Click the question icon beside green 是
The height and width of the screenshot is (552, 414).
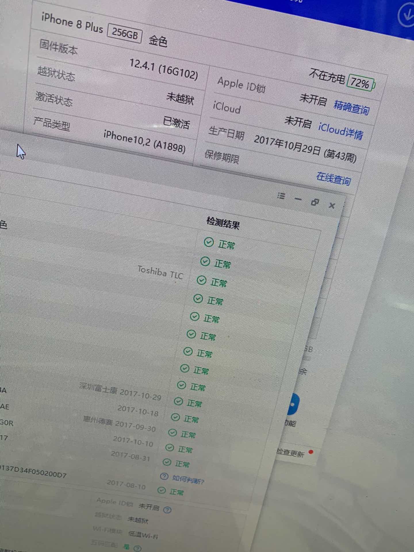pyautogui.click(x=138, y=548)
